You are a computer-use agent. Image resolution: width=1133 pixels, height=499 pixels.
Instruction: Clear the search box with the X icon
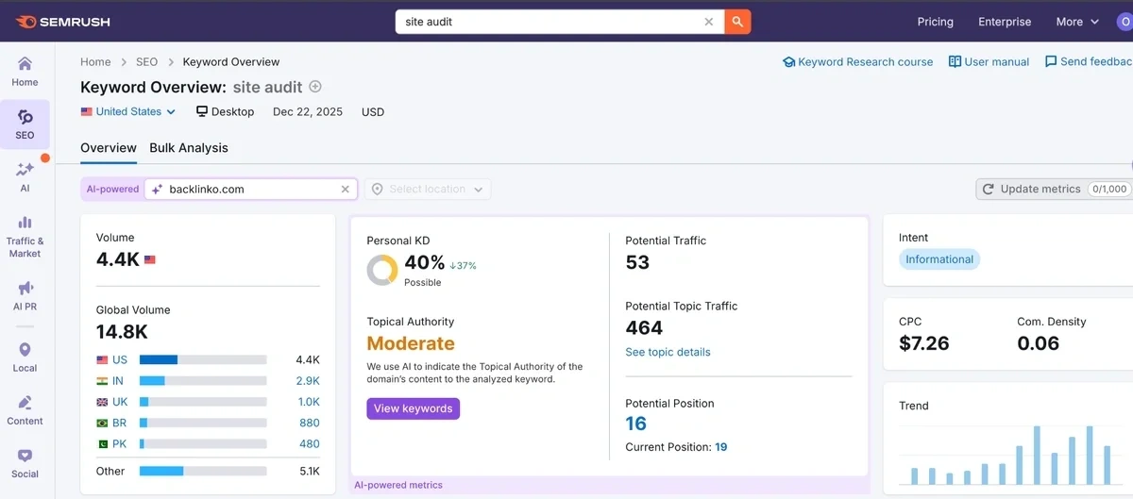point(709,22)
